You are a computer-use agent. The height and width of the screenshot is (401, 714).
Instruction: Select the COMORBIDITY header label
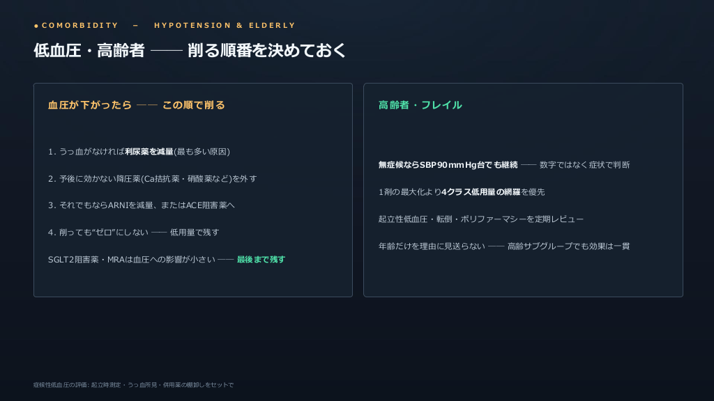[80, 26]
